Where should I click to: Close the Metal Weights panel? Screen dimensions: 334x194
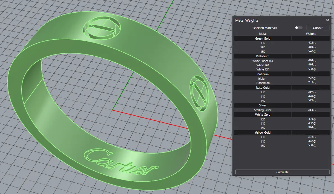[327, 20]
